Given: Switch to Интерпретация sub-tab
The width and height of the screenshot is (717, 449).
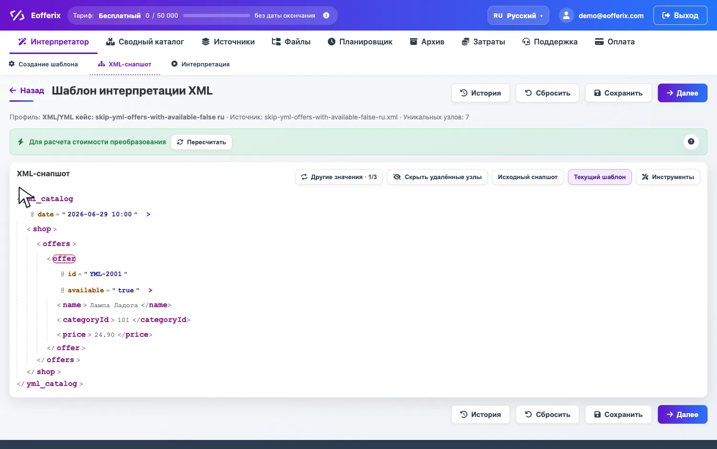Looking at the screenshot, I should tap(200, 64).
